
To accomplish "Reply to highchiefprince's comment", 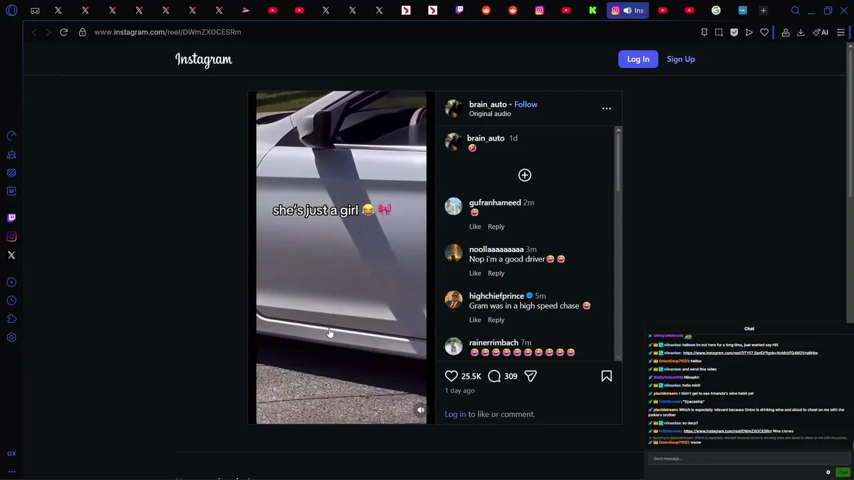I will pos(496,320).
